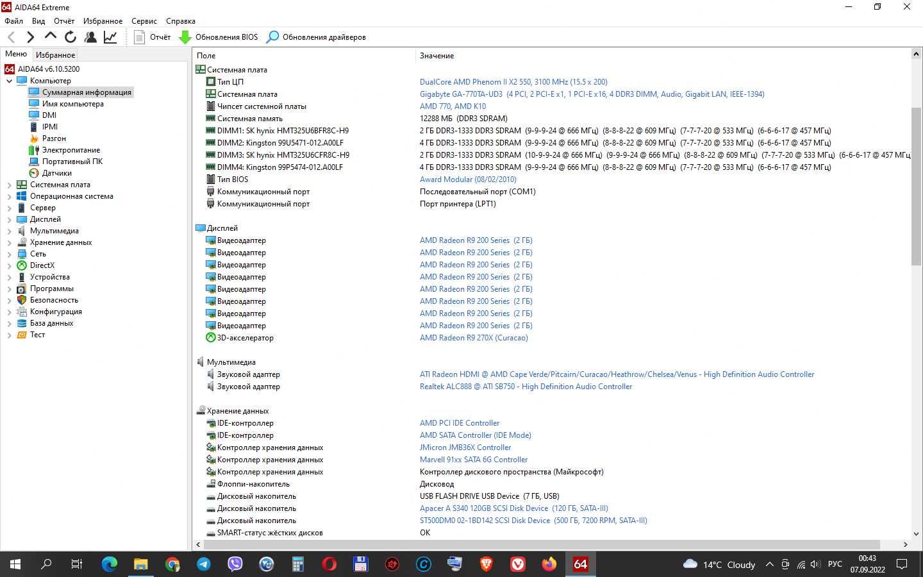Click the horizontal scrollbar right arrow

[x=905, y=545]
